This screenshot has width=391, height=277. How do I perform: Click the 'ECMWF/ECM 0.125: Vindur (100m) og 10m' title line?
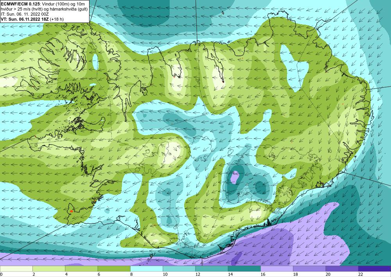click(x=43, y=4)
